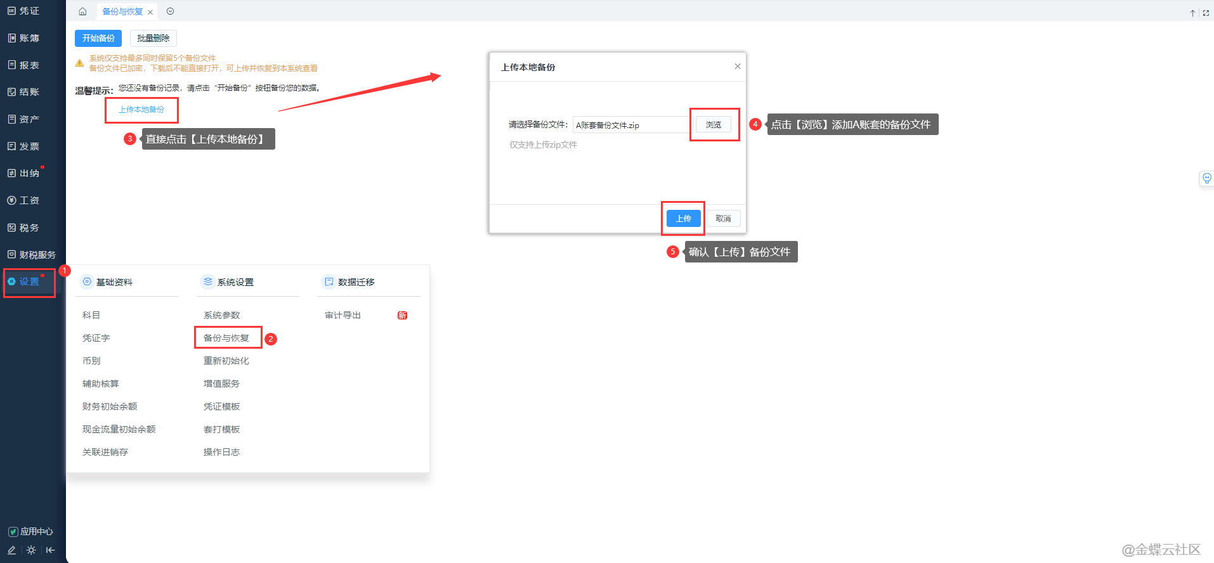This screenshot has height=563, width=1214.
Task: Toggle fullscreen with the expand icon
Action: click(1206, 13)
